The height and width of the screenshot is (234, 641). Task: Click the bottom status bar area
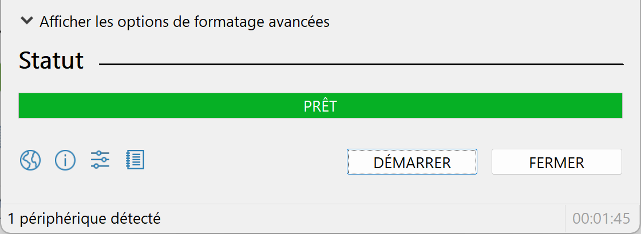(320, 219)
